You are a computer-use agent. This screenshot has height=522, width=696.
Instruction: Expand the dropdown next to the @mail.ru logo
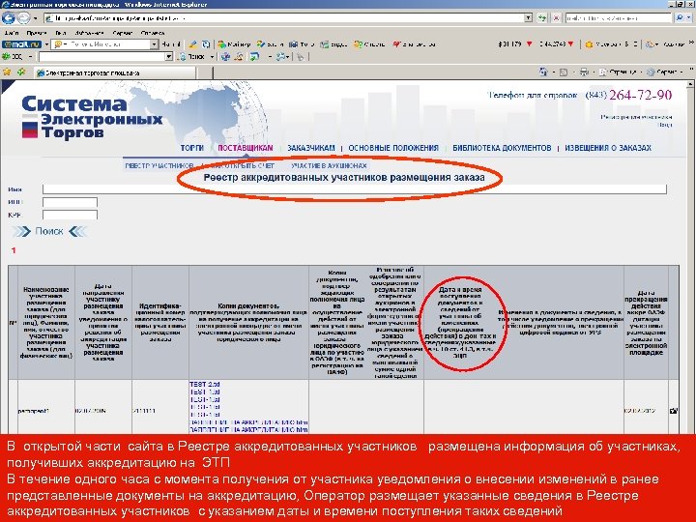point(46,44)
